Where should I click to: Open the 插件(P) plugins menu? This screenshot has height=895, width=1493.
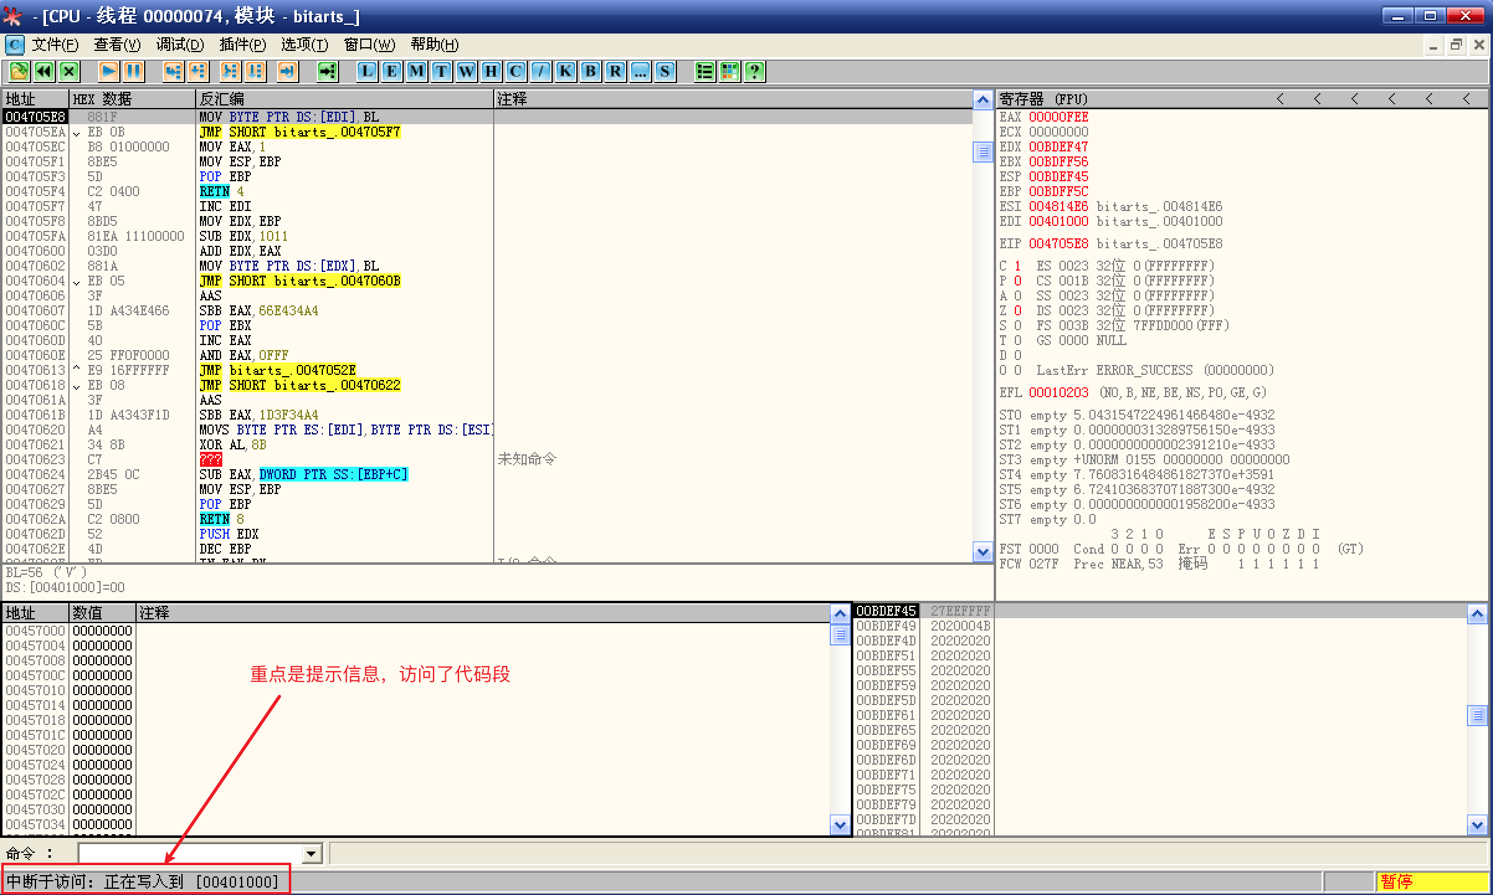(x=242, y=45)
